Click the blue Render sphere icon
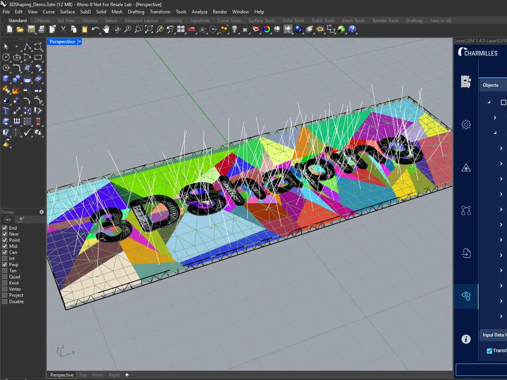This screenshot has width=507, height=380. click(x=299, y=29)
